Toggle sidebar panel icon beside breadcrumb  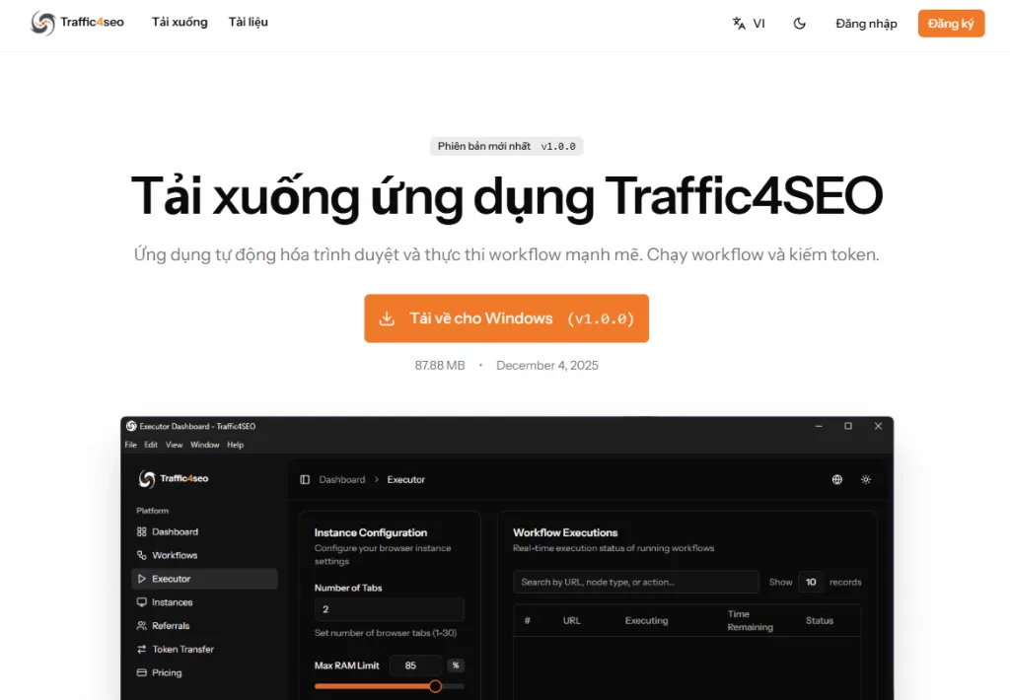(x=305, y=479)
